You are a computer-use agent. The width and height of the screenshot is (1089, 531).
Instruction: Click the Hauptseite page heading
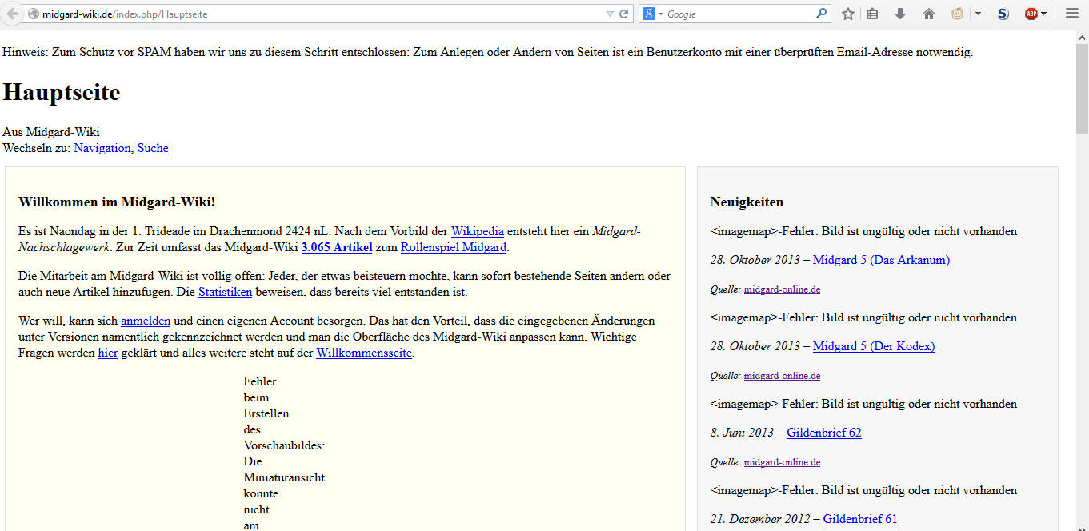click(x=62, y=93)
